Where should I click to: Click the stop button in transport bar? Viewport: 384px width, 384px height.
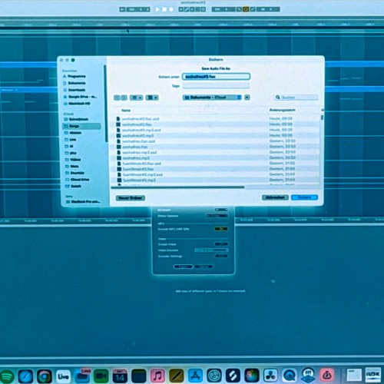[x=164, y=9]
